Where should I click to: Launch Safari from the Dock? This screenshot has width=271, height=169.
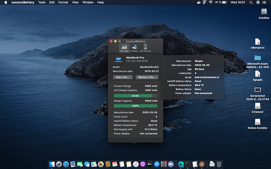tap(66, 164)
